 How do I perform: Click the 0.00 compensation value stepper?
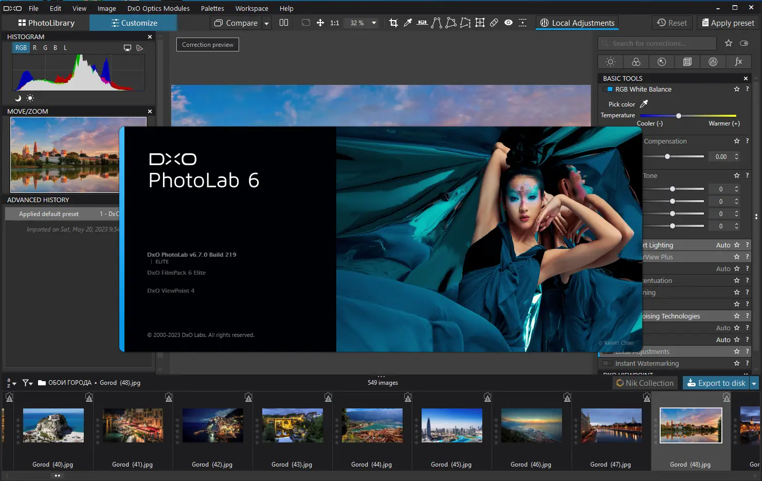pos(736,156)
